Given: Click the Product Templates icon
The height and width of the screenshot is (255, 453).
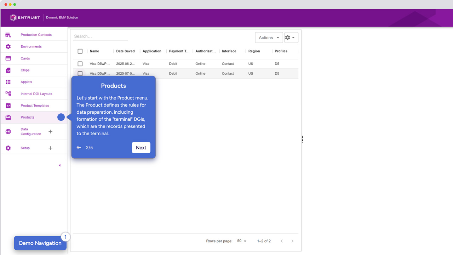Looking at the screenshot, I should tap(8, 106).
